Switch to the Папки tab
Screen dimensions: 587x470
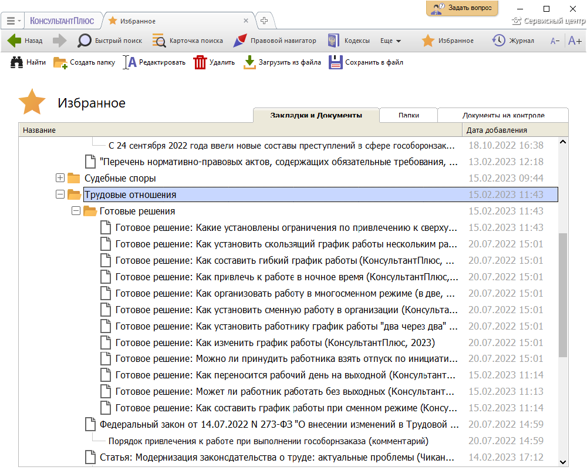tap(409, 115)
